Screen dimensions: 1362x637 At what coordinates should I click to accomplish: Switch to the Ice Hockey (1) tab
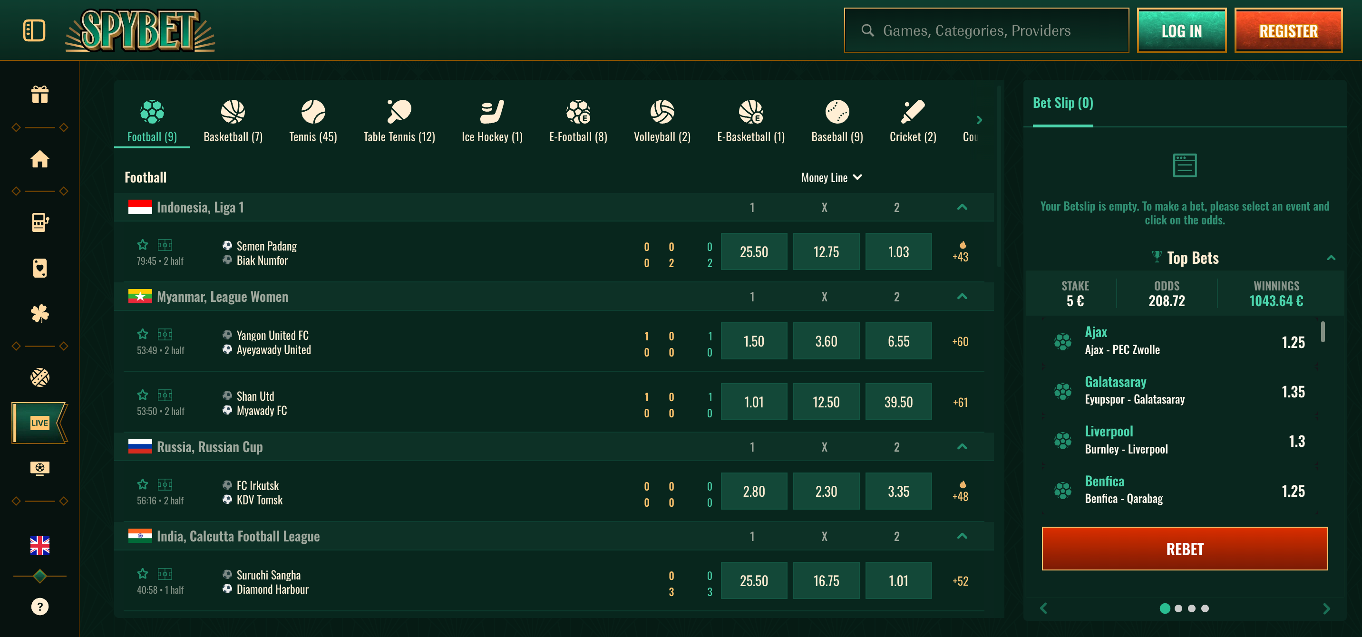pyautogui.click(x=492, y=121)
